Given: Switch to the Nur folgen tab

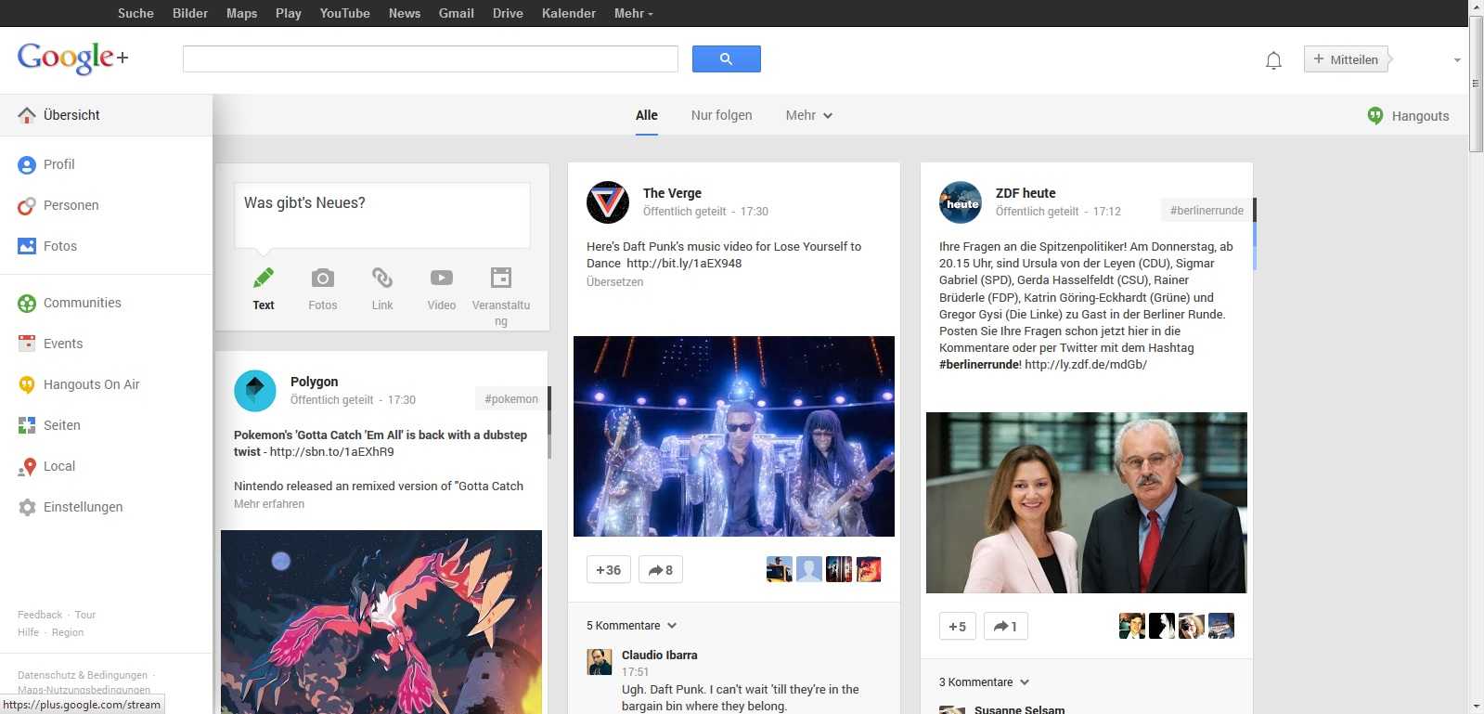Looking at the screenshot, I should tap(721, 115).
